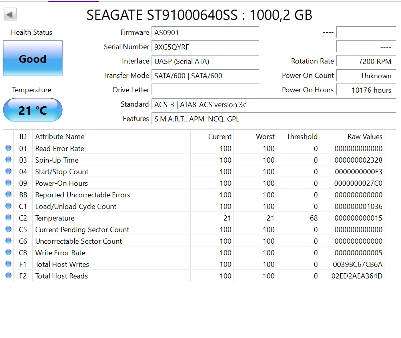Click raw value 000000000005
Viewport: 401px width, 338px height.
pyautogui.click(x=358, y=253)
